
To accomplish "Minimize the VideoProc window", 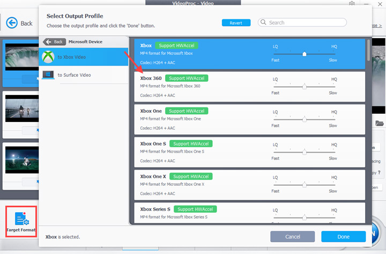I will [366, 4].
